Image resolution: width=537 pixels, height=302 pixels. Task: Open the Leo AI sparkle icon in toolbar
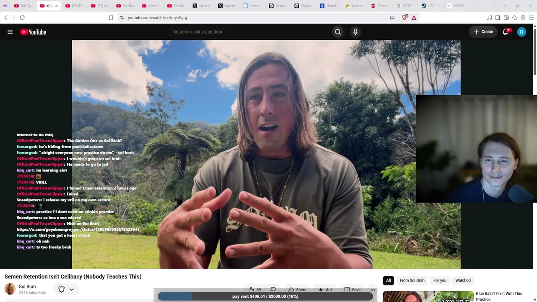[514, 18]
